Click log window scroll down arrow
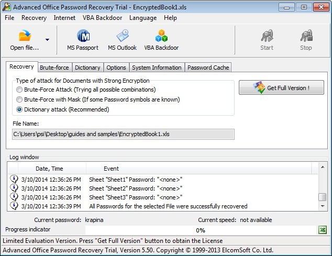 click(323, 206)
